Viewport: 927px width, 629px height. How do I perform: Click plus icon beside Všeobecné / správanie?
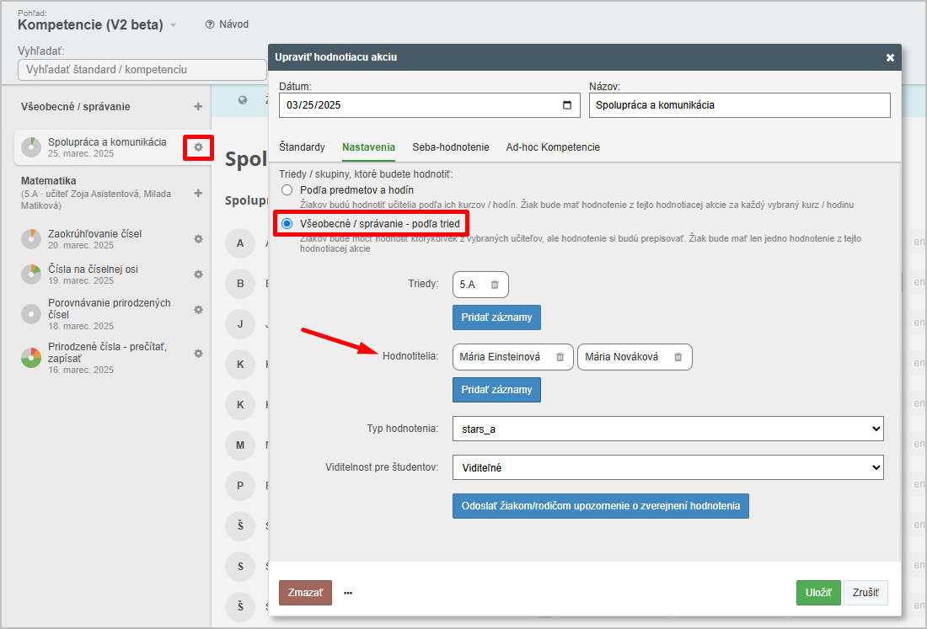click(198, 107)
